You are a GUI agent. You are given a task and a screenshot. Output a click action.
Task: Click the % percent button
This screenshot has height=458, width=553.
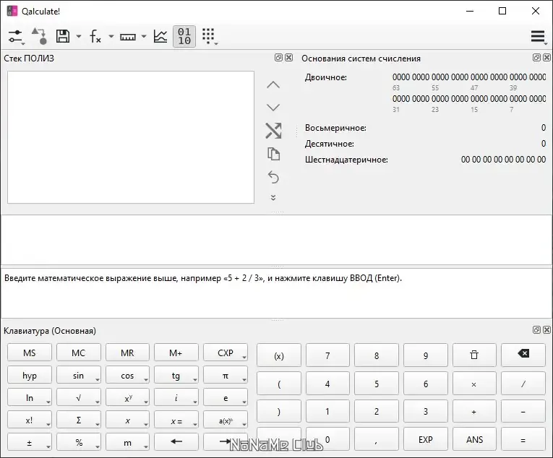click(x=78, y=442)
